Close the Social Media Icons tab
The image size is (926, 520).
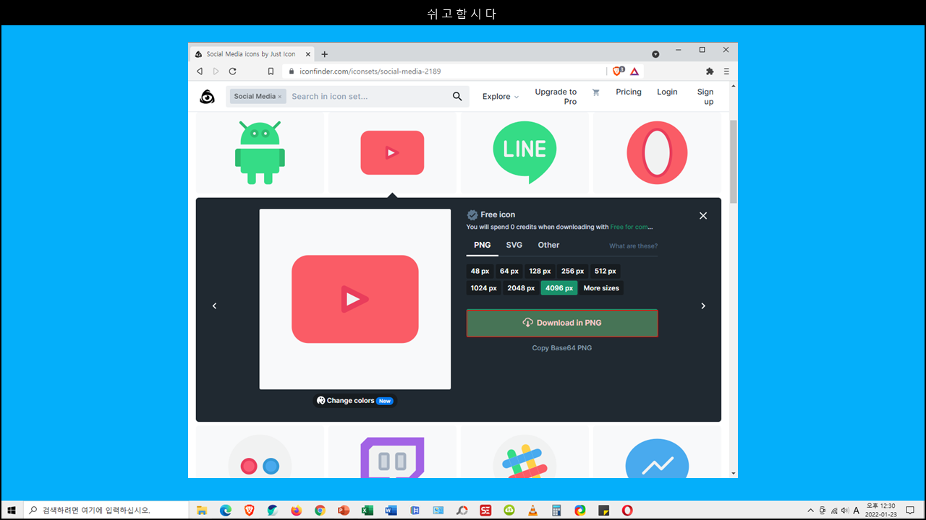[x=308, y=54]
